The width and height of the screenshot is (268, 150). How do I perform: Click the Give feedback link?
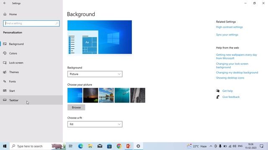click(231, 97)
